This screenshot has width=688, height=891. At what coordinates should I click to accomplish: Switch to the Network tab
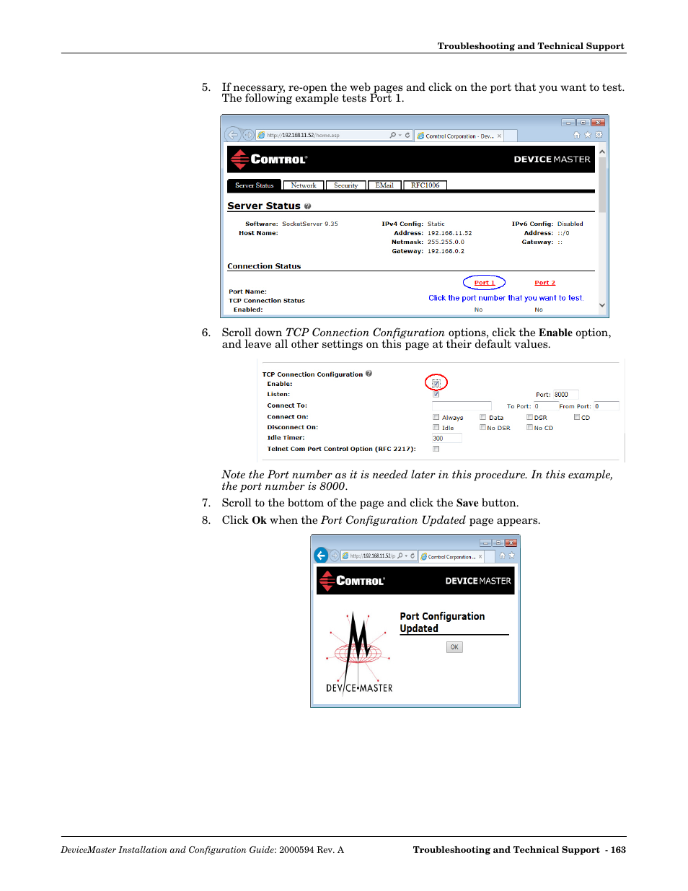click(x=304, y=185)
